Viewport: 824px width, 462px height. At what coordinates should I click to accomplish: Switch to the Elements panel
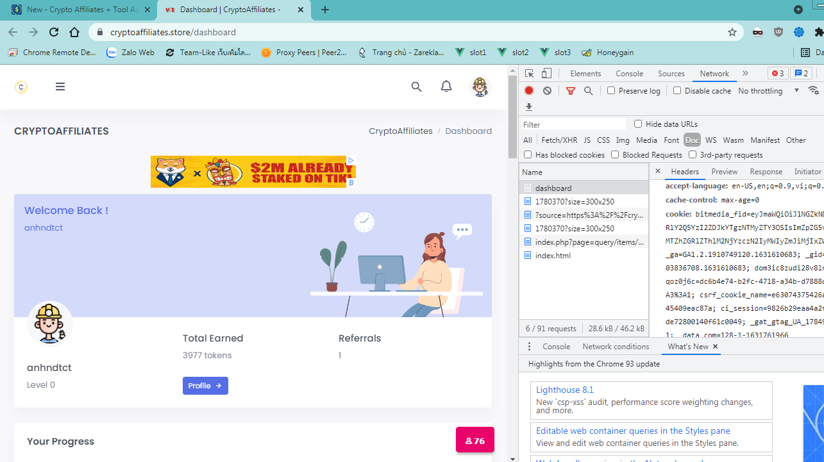pyautogui.click(x=585, y=74)
